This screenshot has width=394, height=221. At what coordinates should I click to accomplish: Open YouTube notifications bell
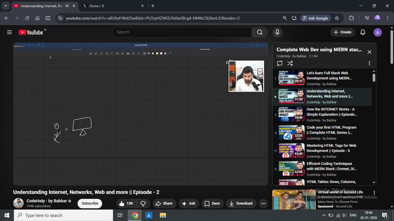[363, 32]
